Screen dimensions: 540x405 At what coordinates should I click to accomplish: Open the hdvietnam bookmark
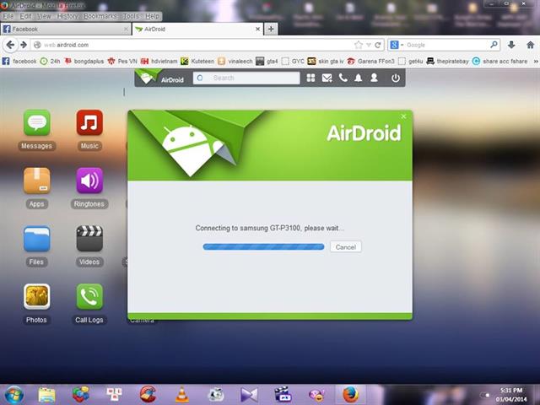tap(159, 62)
